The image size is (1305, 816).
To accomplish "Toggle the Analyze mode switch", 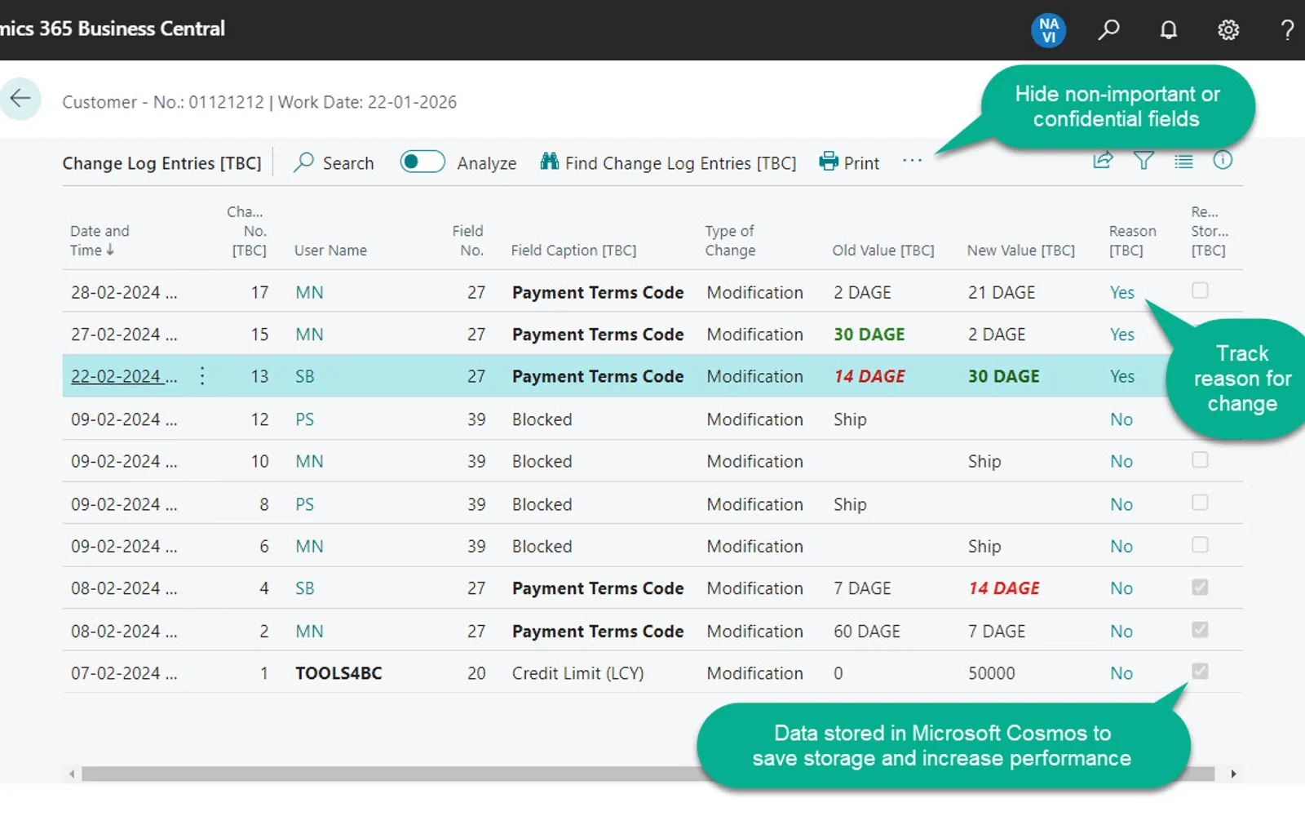I will coord(422,162).
